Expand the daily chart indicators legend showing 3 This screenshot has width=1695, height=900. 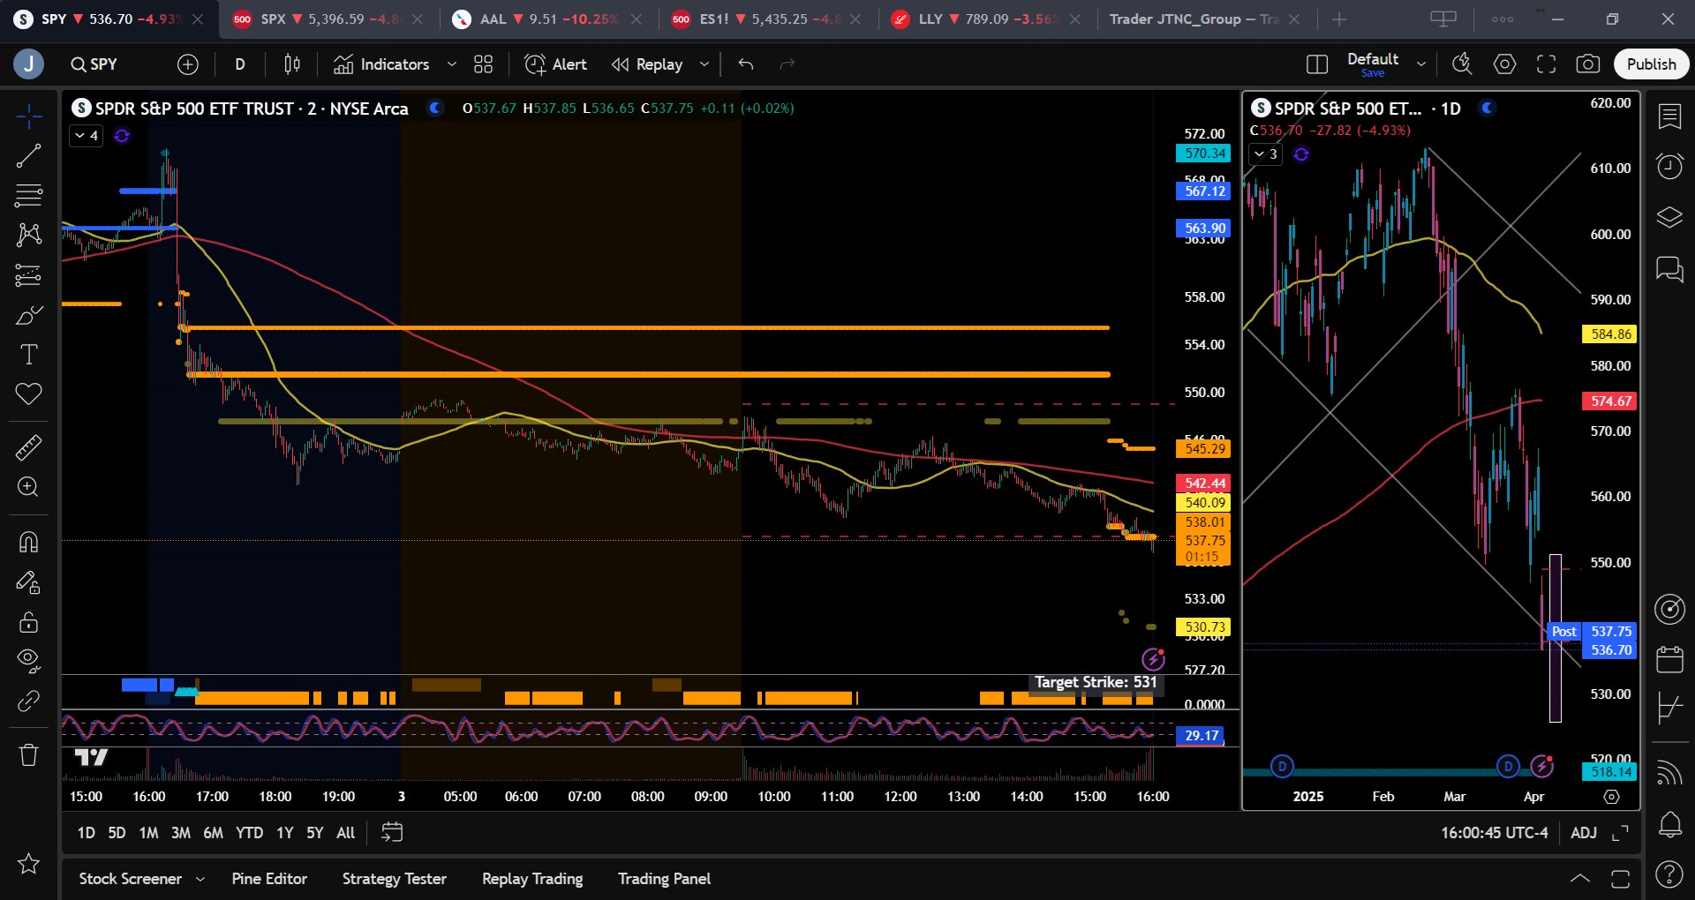[x=1265, y=154]
